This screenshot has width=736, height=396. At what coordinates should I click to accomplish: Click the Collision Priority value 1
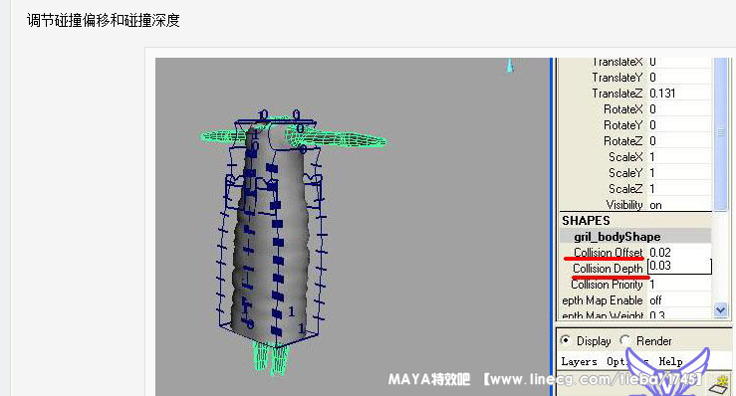(x=652, y=285)
